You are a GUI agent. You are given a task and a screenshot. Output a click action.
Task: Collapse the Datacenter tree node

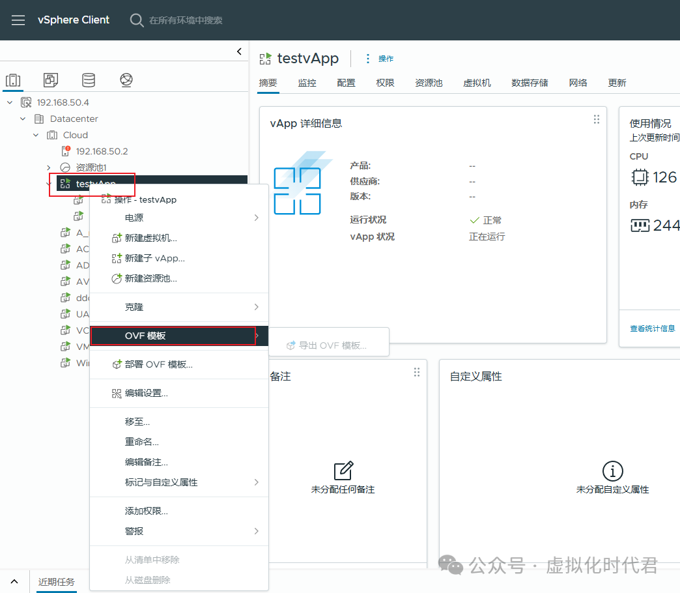click(x=23, y=119)
